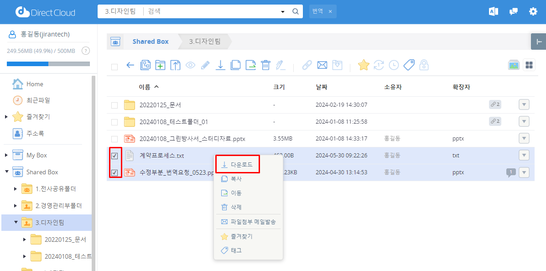Viewport: 546px width, 271px height.
Task: Click the Shared Box icon in breadcrumb
Action: click(115, 42)
